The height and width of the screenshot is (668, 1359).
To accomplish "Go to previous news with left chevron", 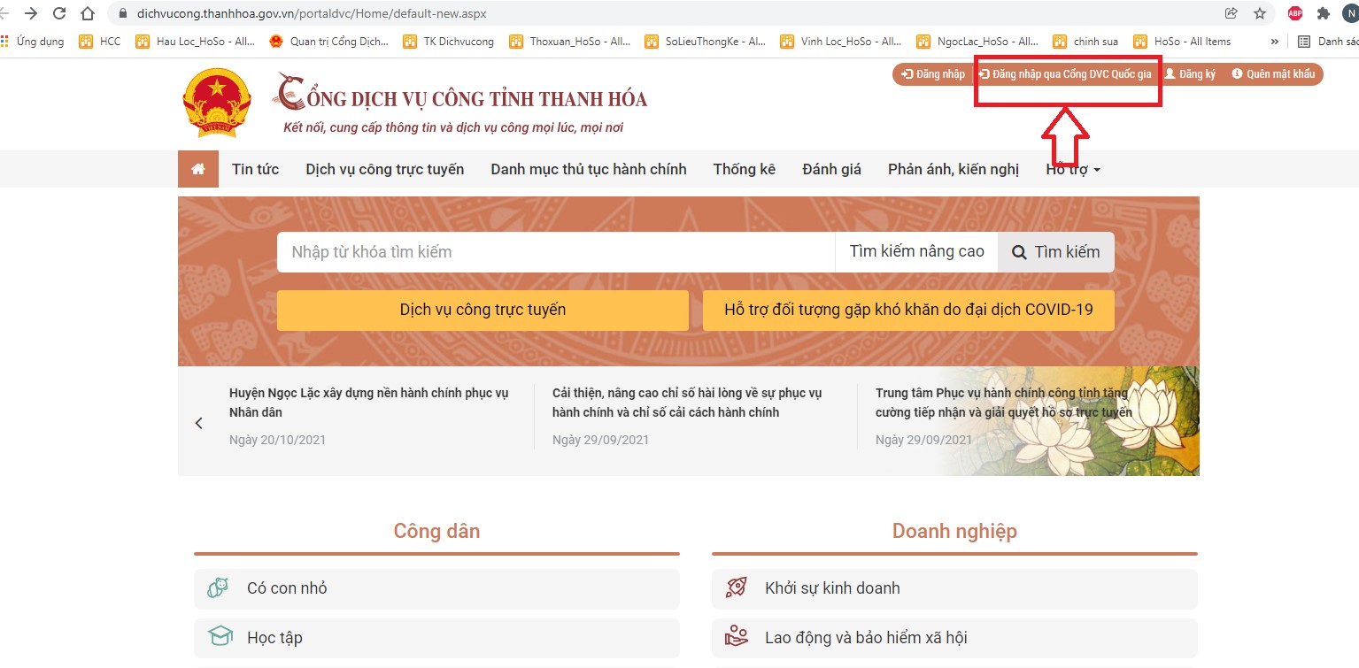I will coord(199,423).
